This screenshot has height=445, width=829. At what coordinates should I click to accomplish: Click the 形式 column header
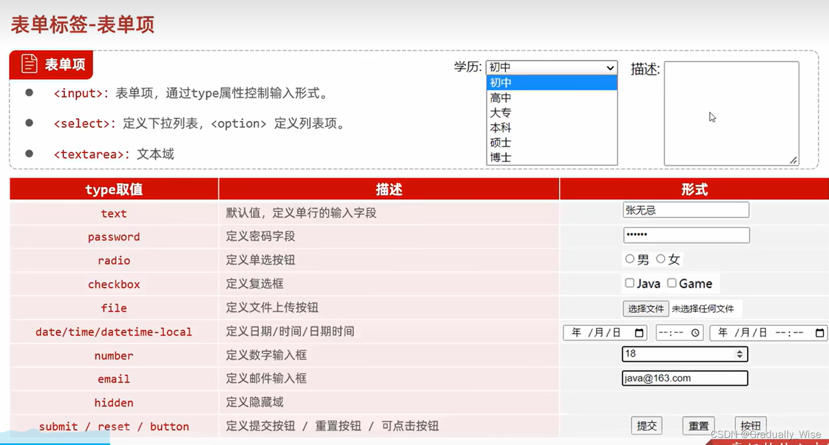click(x=694, y=189)
